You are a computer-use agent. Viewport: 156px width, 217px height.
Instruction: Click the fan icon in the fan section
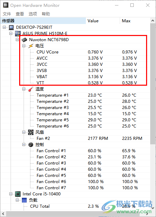pos(31,132)
